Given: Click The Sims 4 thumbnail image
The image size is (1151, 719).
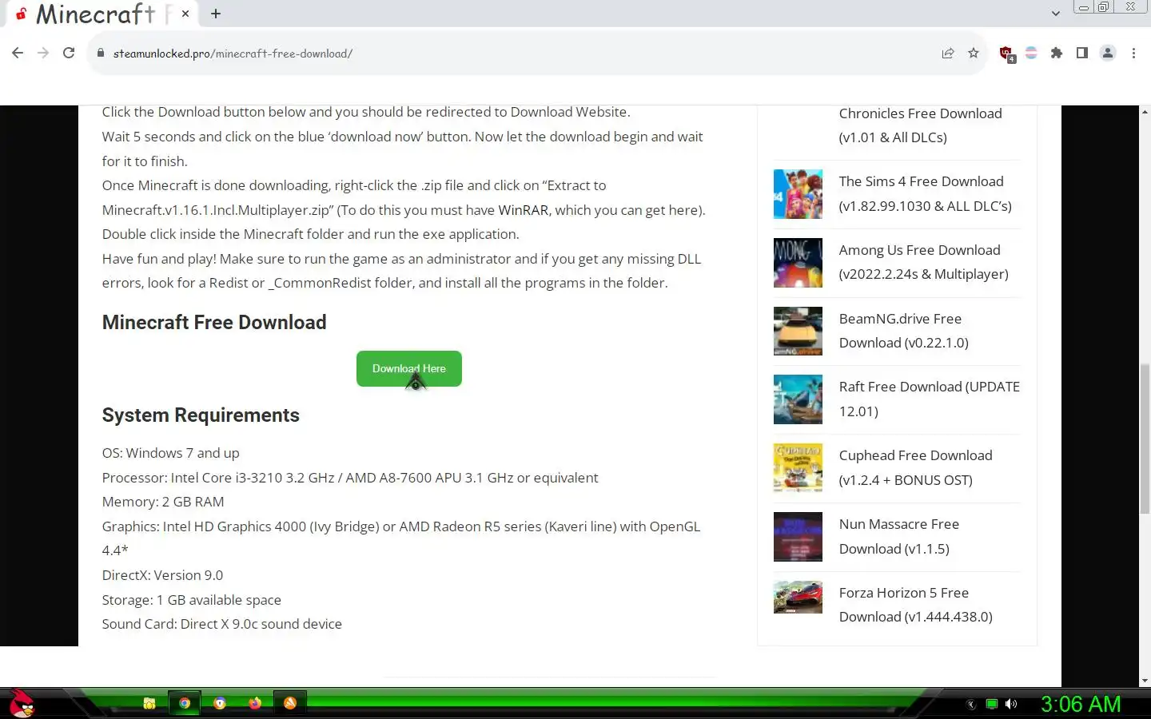Looking at the screenshot, I should [798, 194].
